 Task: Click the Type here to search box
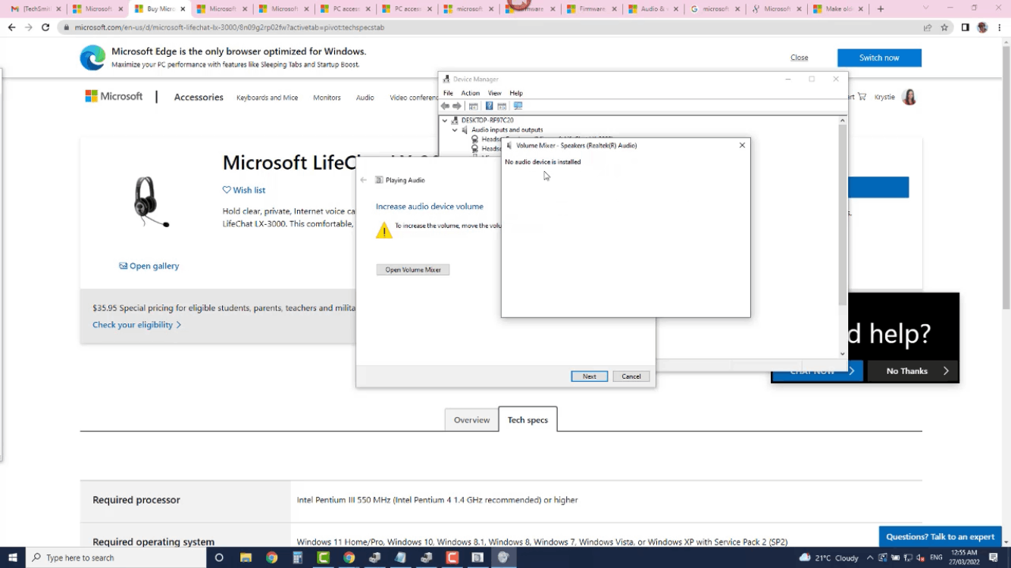(x=116, y=557)
